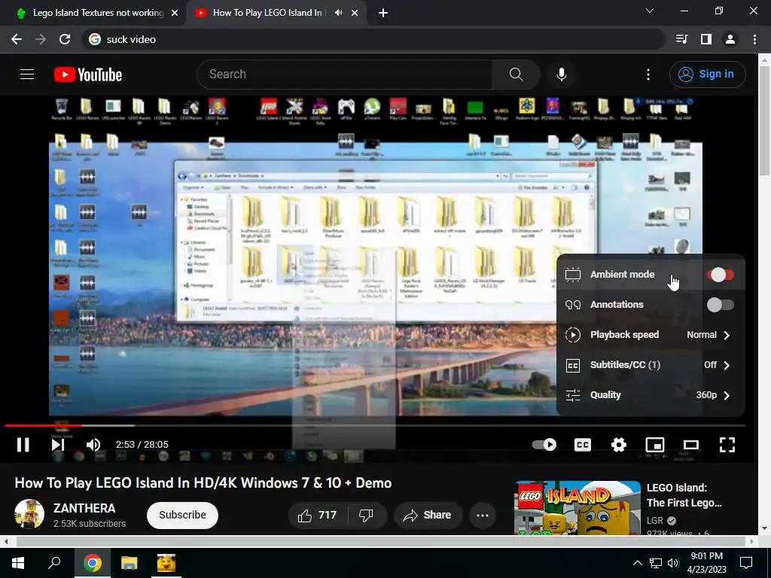Viewport: 771px width, 578px height.
Task: Seek using the video progress bar
Action: click(375, 425)
